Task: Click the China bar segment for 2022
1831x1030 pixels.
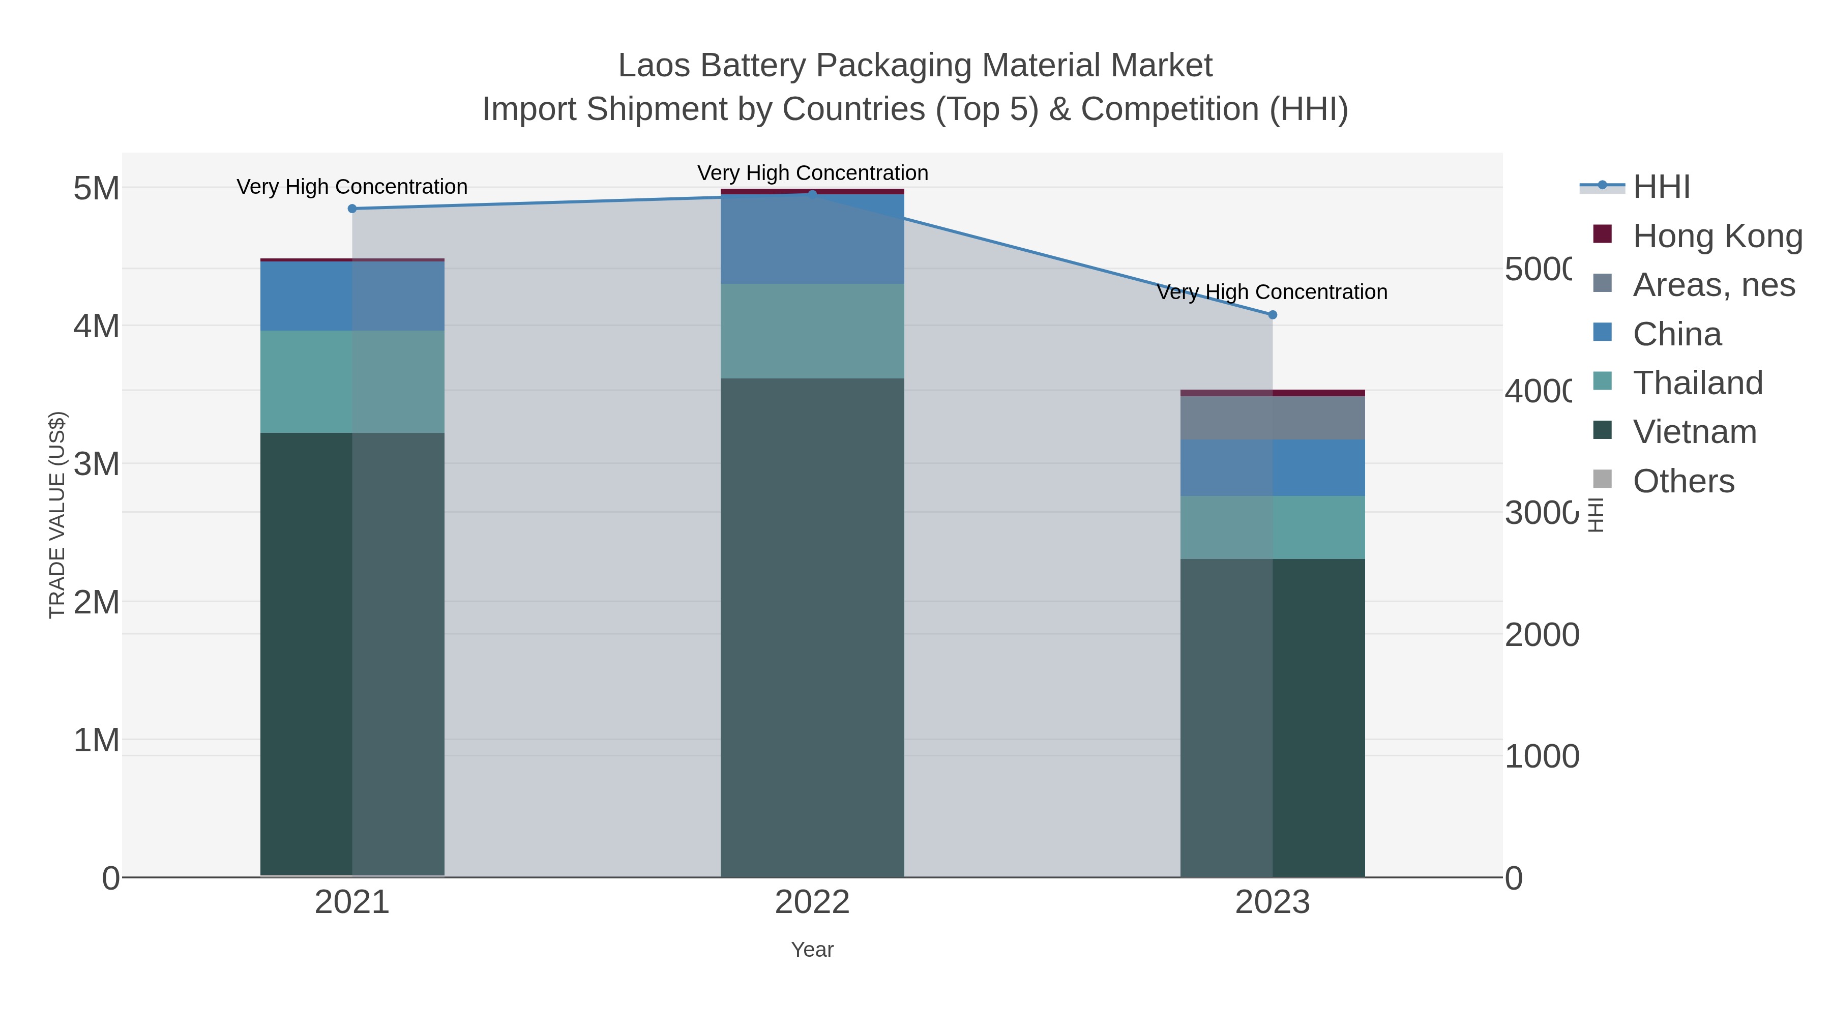Action: pyautogui.click(x=812, y=240)
